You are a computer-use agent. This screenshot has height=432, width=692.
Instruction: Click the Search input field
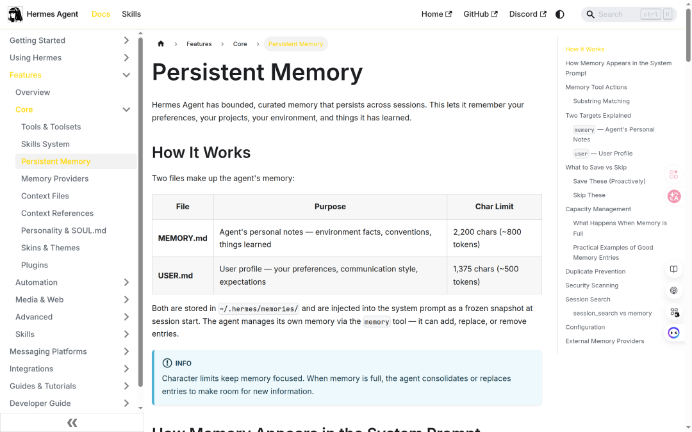625,13
